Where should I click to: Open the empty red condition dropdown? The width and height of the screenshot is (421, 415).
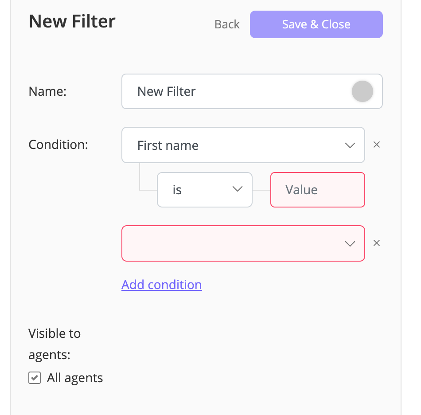(235, 243)
